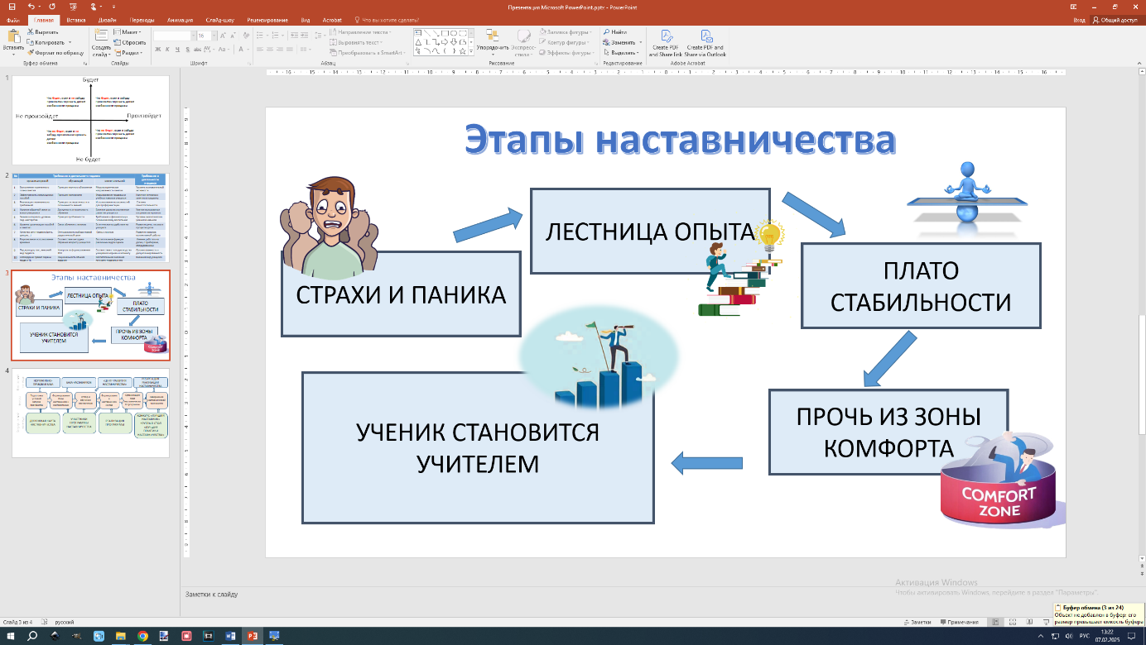Click Create PDF and Share link icon
This screenshot has width=1146, height=645.
(x=665, y=36)
